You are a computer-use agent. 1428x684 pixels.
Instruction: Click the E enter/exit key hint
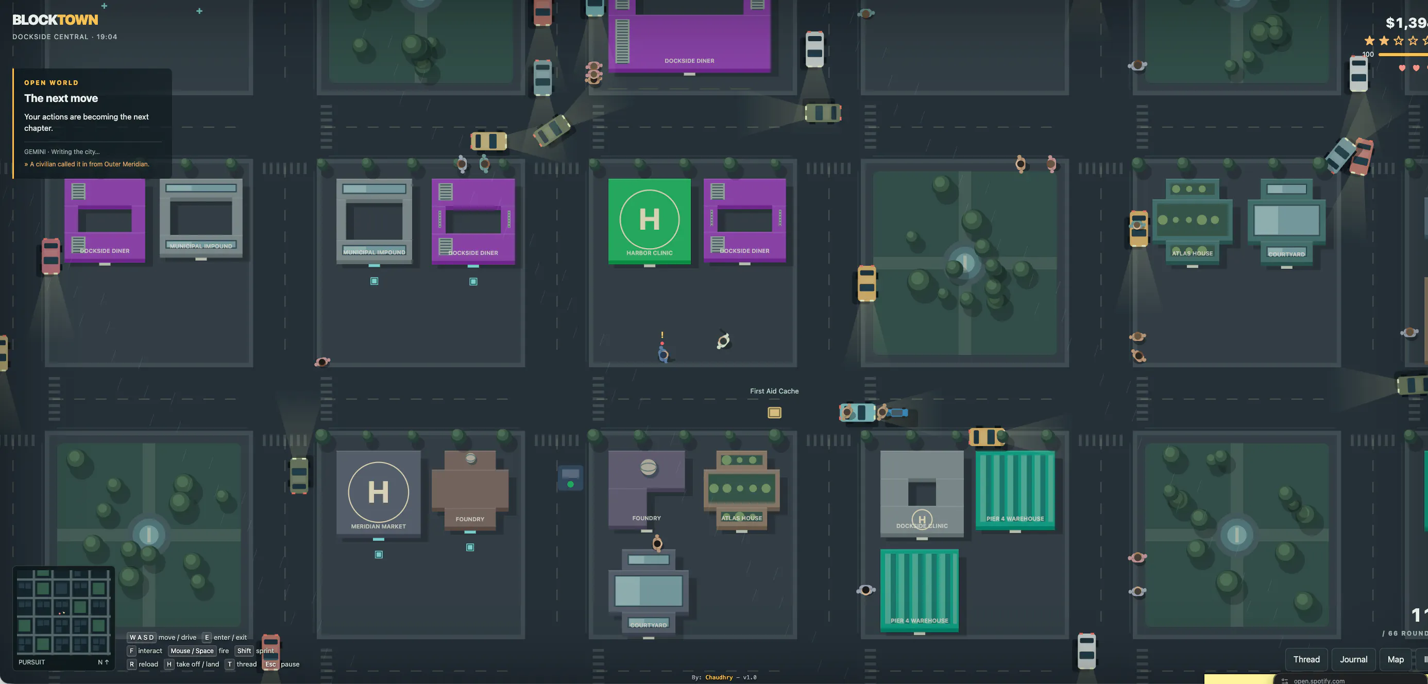tap(206, 638)
